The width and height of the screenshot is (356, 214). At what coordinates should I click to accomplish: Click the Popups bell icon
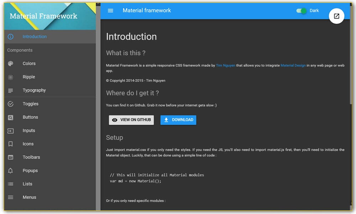(x=10, y=170)
